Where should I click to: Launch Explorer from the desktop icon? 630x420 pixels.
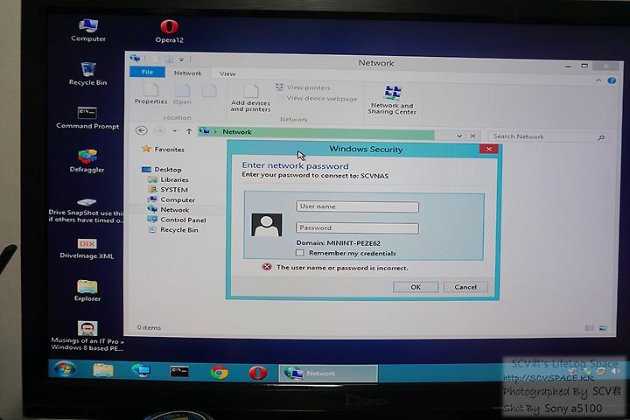click(x=87, y=290)
